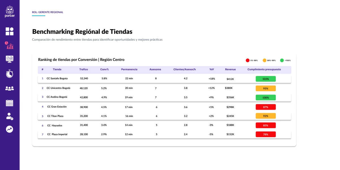The height and width of the screenshot is (170, 340).
Task: Open the team members icon in sidebar
Action: [10, 88]
